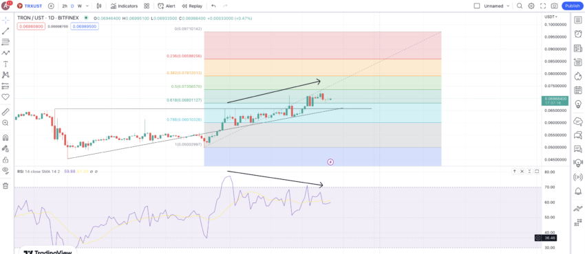This screenshot has height=254, width=585.
Task: Open chart settings gear icon
Action: pyautogui.click(x=531, y=6)
